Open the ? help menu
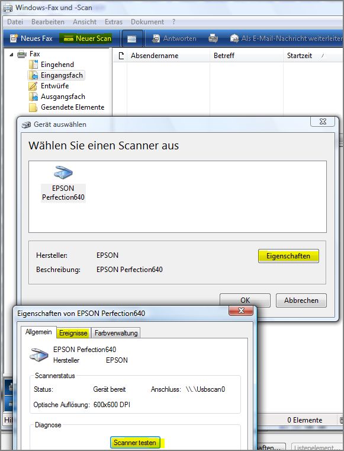This screenshot has height=451, width=344. [x=173, y=22]
